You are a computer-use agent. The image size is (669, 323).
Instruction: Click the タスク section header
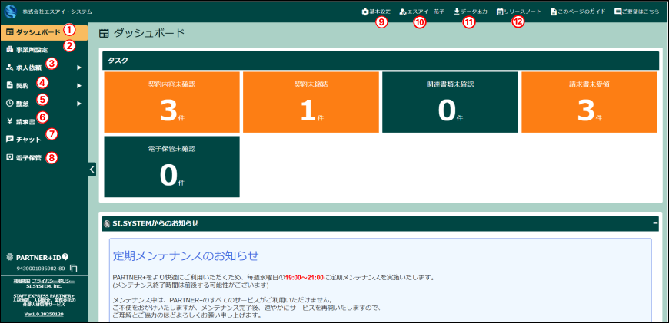click(381, 61)
